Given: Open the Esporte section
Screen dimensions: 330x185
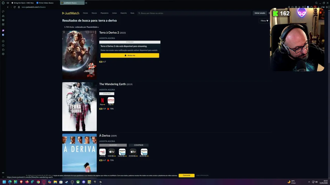Looking at the screenshot, I should click(123, 13).
